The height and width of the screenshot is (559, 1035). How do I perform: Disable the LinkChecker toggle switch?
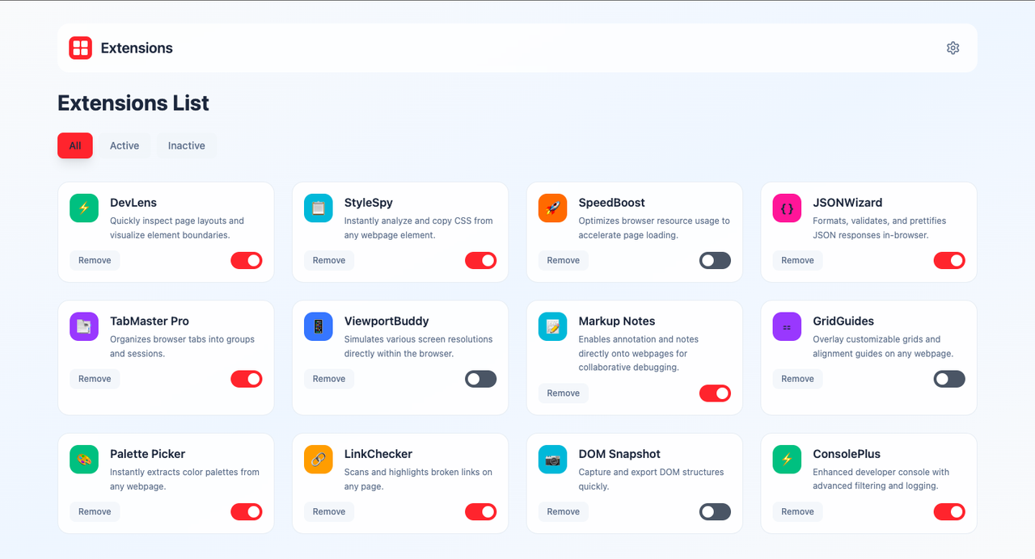click(481, 511)
